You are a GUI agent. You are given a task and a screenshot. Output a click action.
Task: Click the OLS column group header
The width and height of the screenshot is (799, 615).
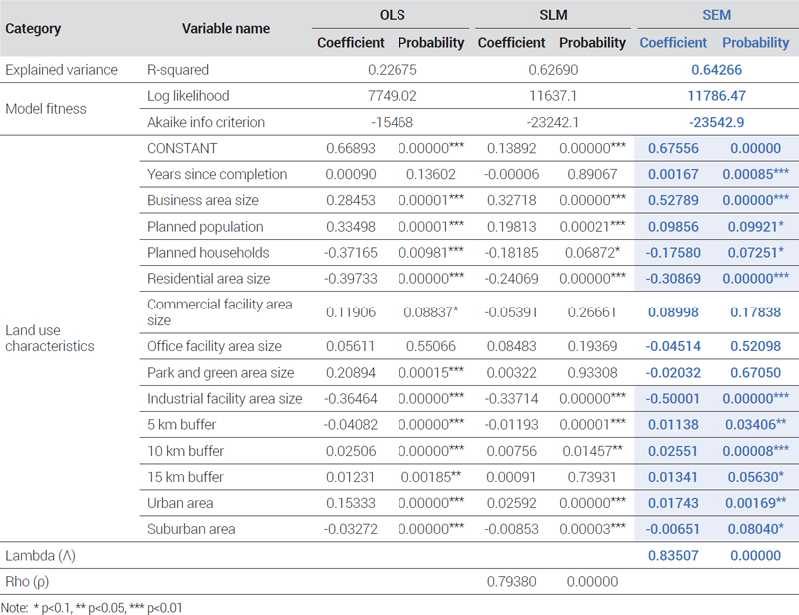(x=392, y=15)
